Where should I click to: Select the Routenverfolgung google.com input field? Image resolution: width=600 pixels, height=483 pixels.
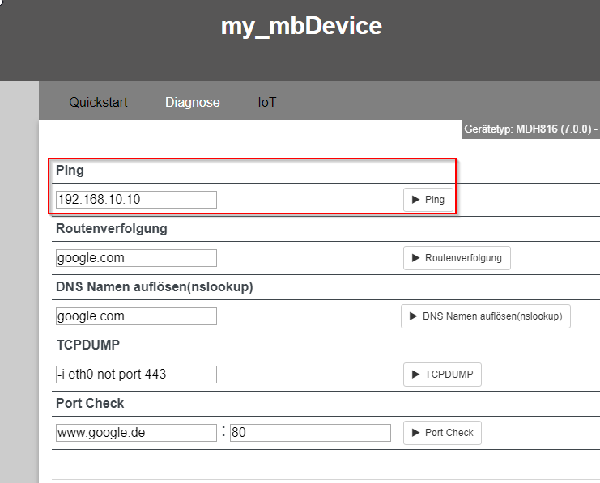[136, 258]
